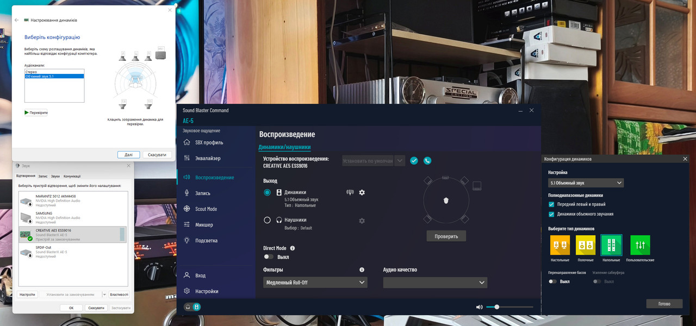Image resolution: width=696 pixels, height=326 pixels.
Task: Select Об'ємний звук 5.1 in the list
Action: click(x=54, y=76)
